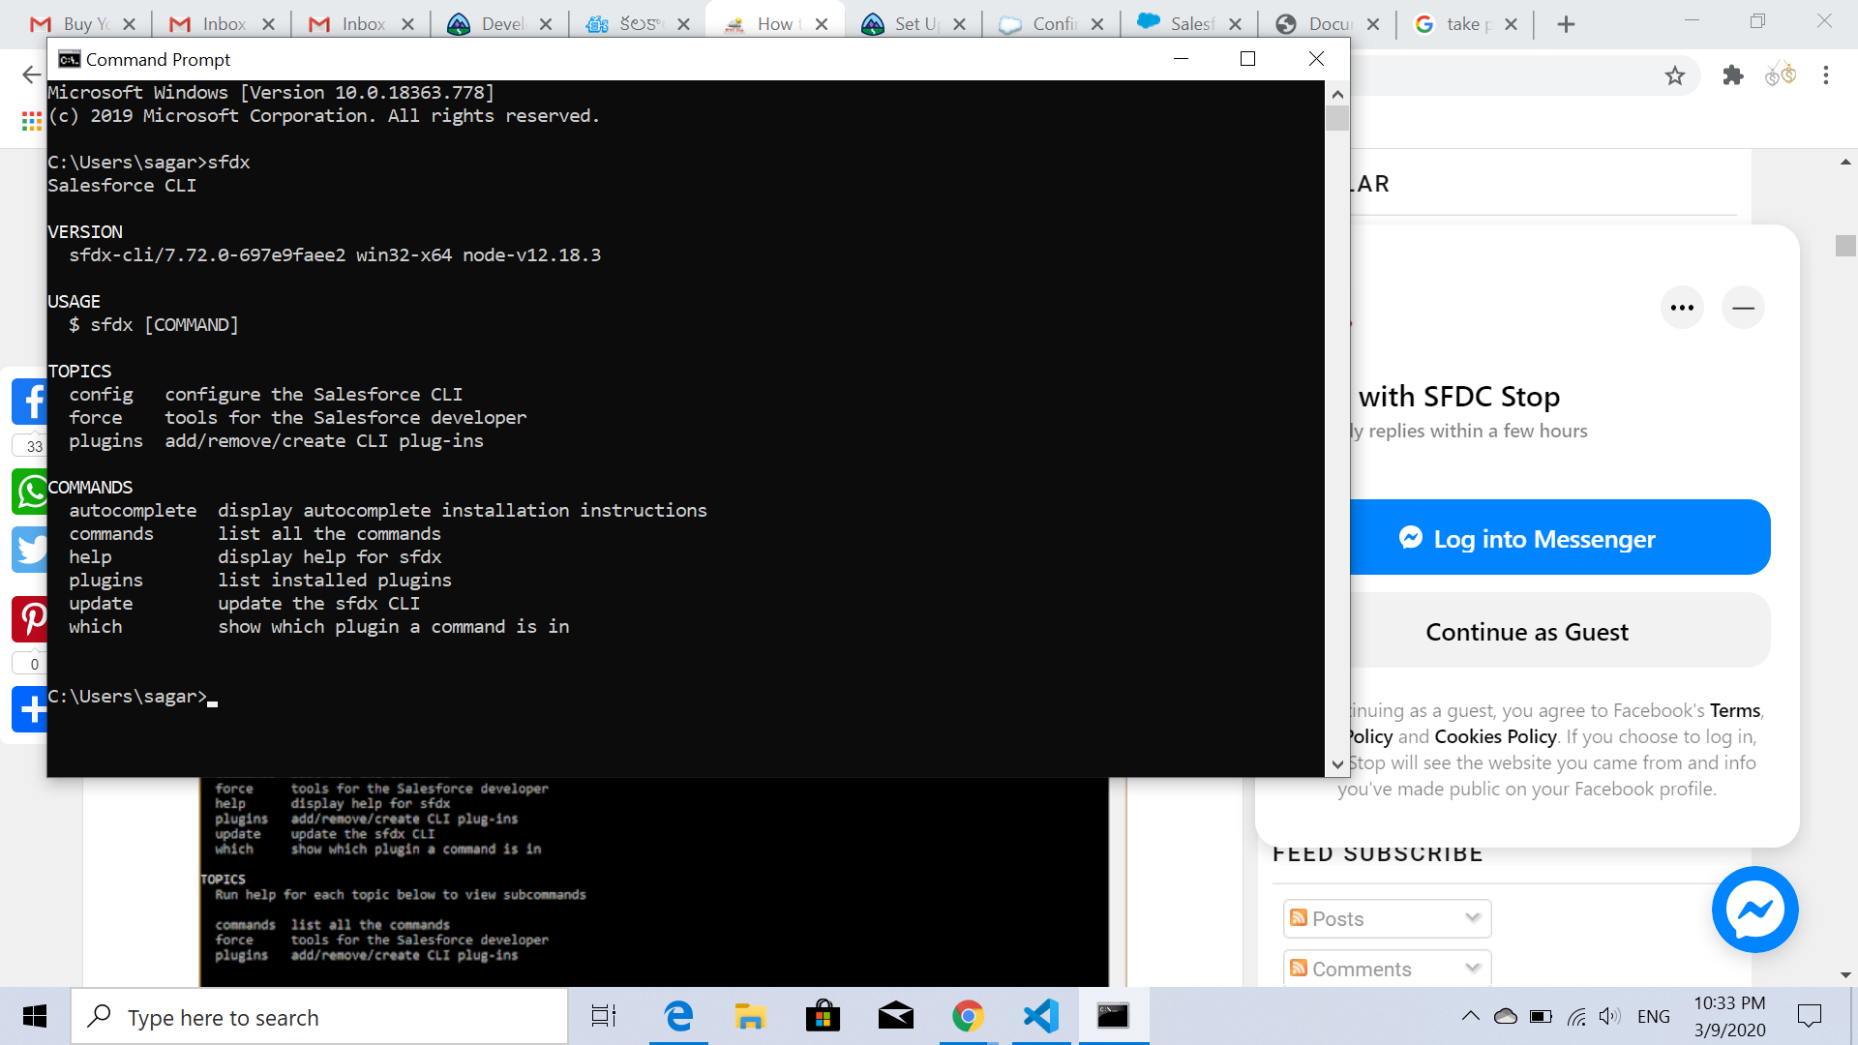Viewport: 1858px width, 1045px height.
Task: Open Windows Start menu
Action: point(35,1016)
